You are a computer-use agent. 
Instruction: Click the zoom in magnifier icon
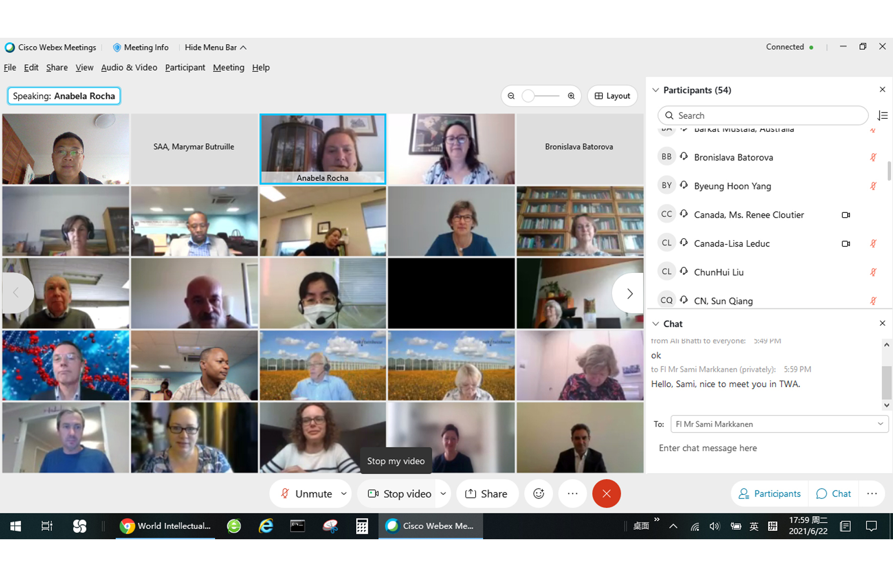tap(571, 96)
